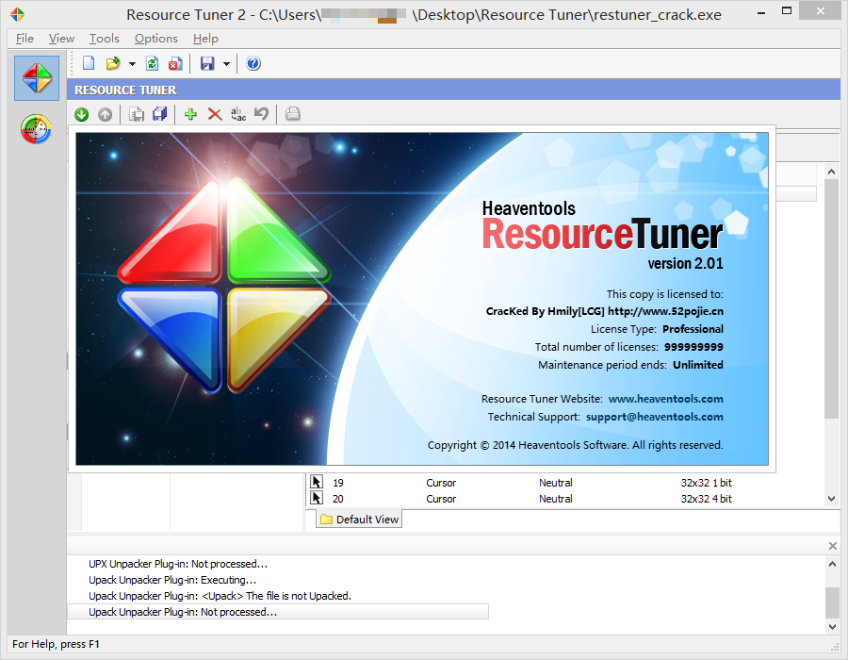This screenshot has width=848, height=660.
Task: Click 'For Help, press F1' status text
Action: tap(56, 644)
